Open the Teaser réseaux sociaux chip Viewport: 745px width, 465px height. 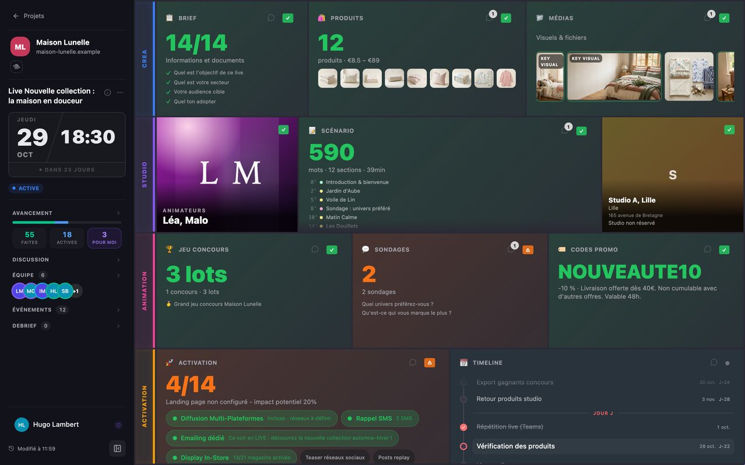coord(335,457)
